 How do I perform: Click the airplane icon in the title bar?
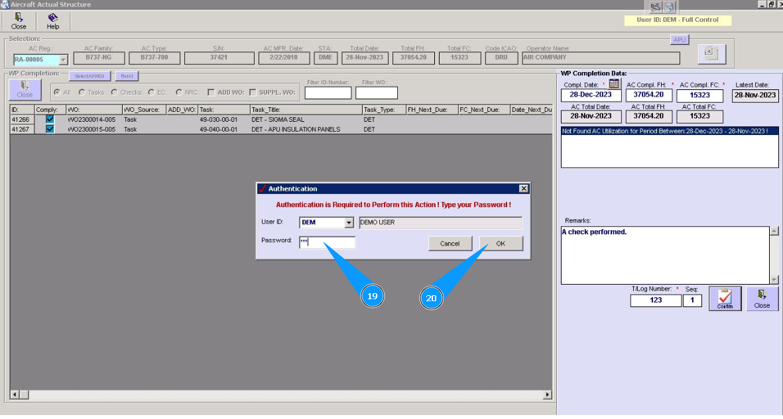[655, 7]
